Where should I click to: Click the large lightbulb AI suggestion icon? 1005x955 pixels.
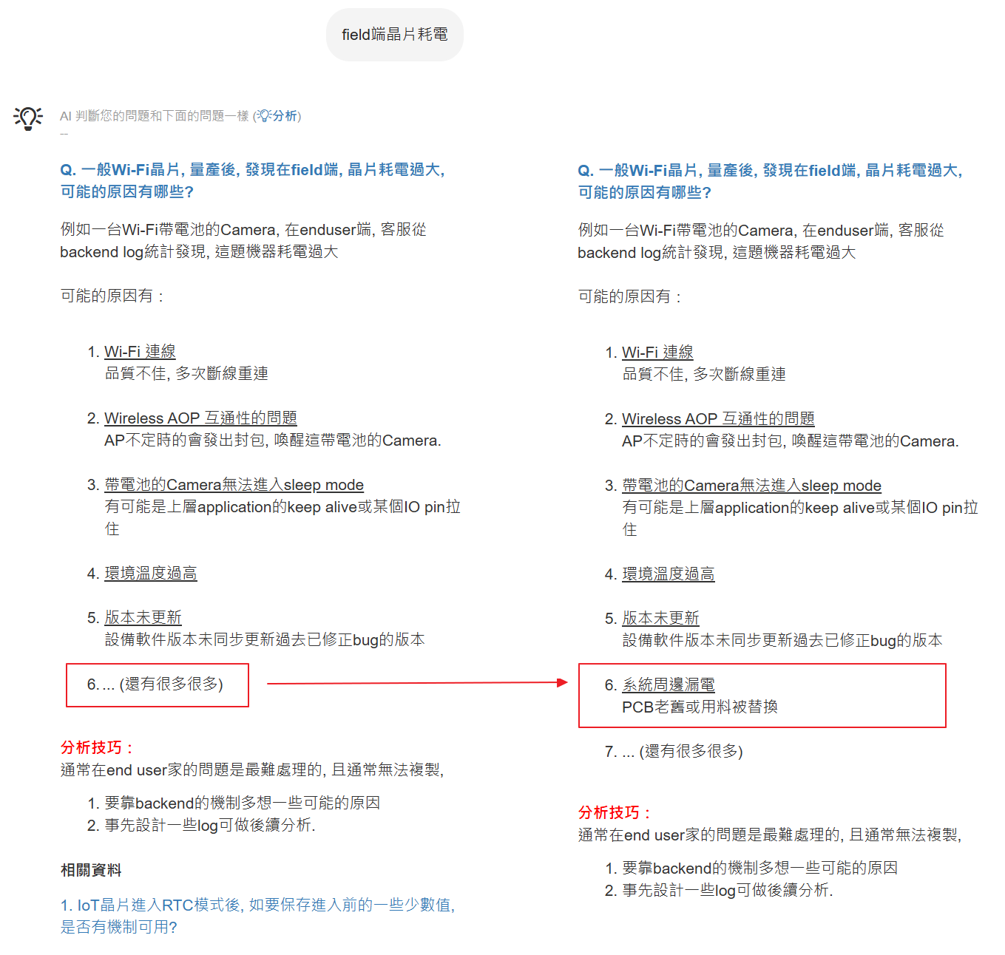(x=27, y=116)
